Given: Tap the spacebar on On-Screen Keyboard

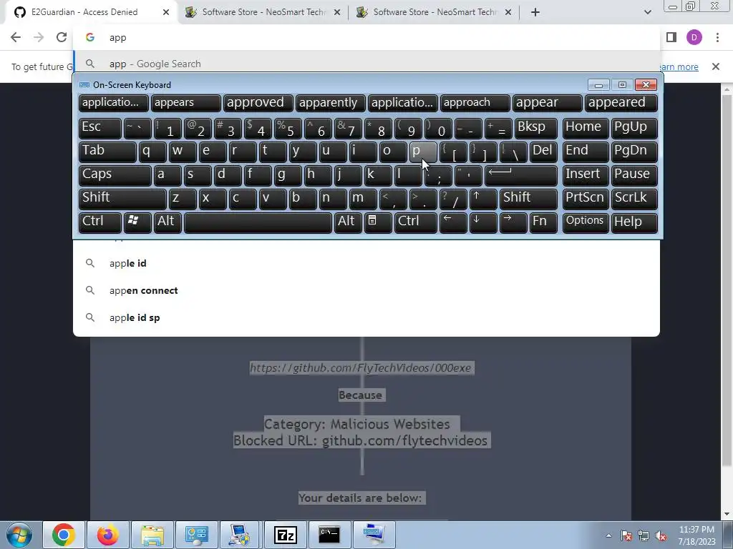Looking at the screenshot, I should point(258,223).
